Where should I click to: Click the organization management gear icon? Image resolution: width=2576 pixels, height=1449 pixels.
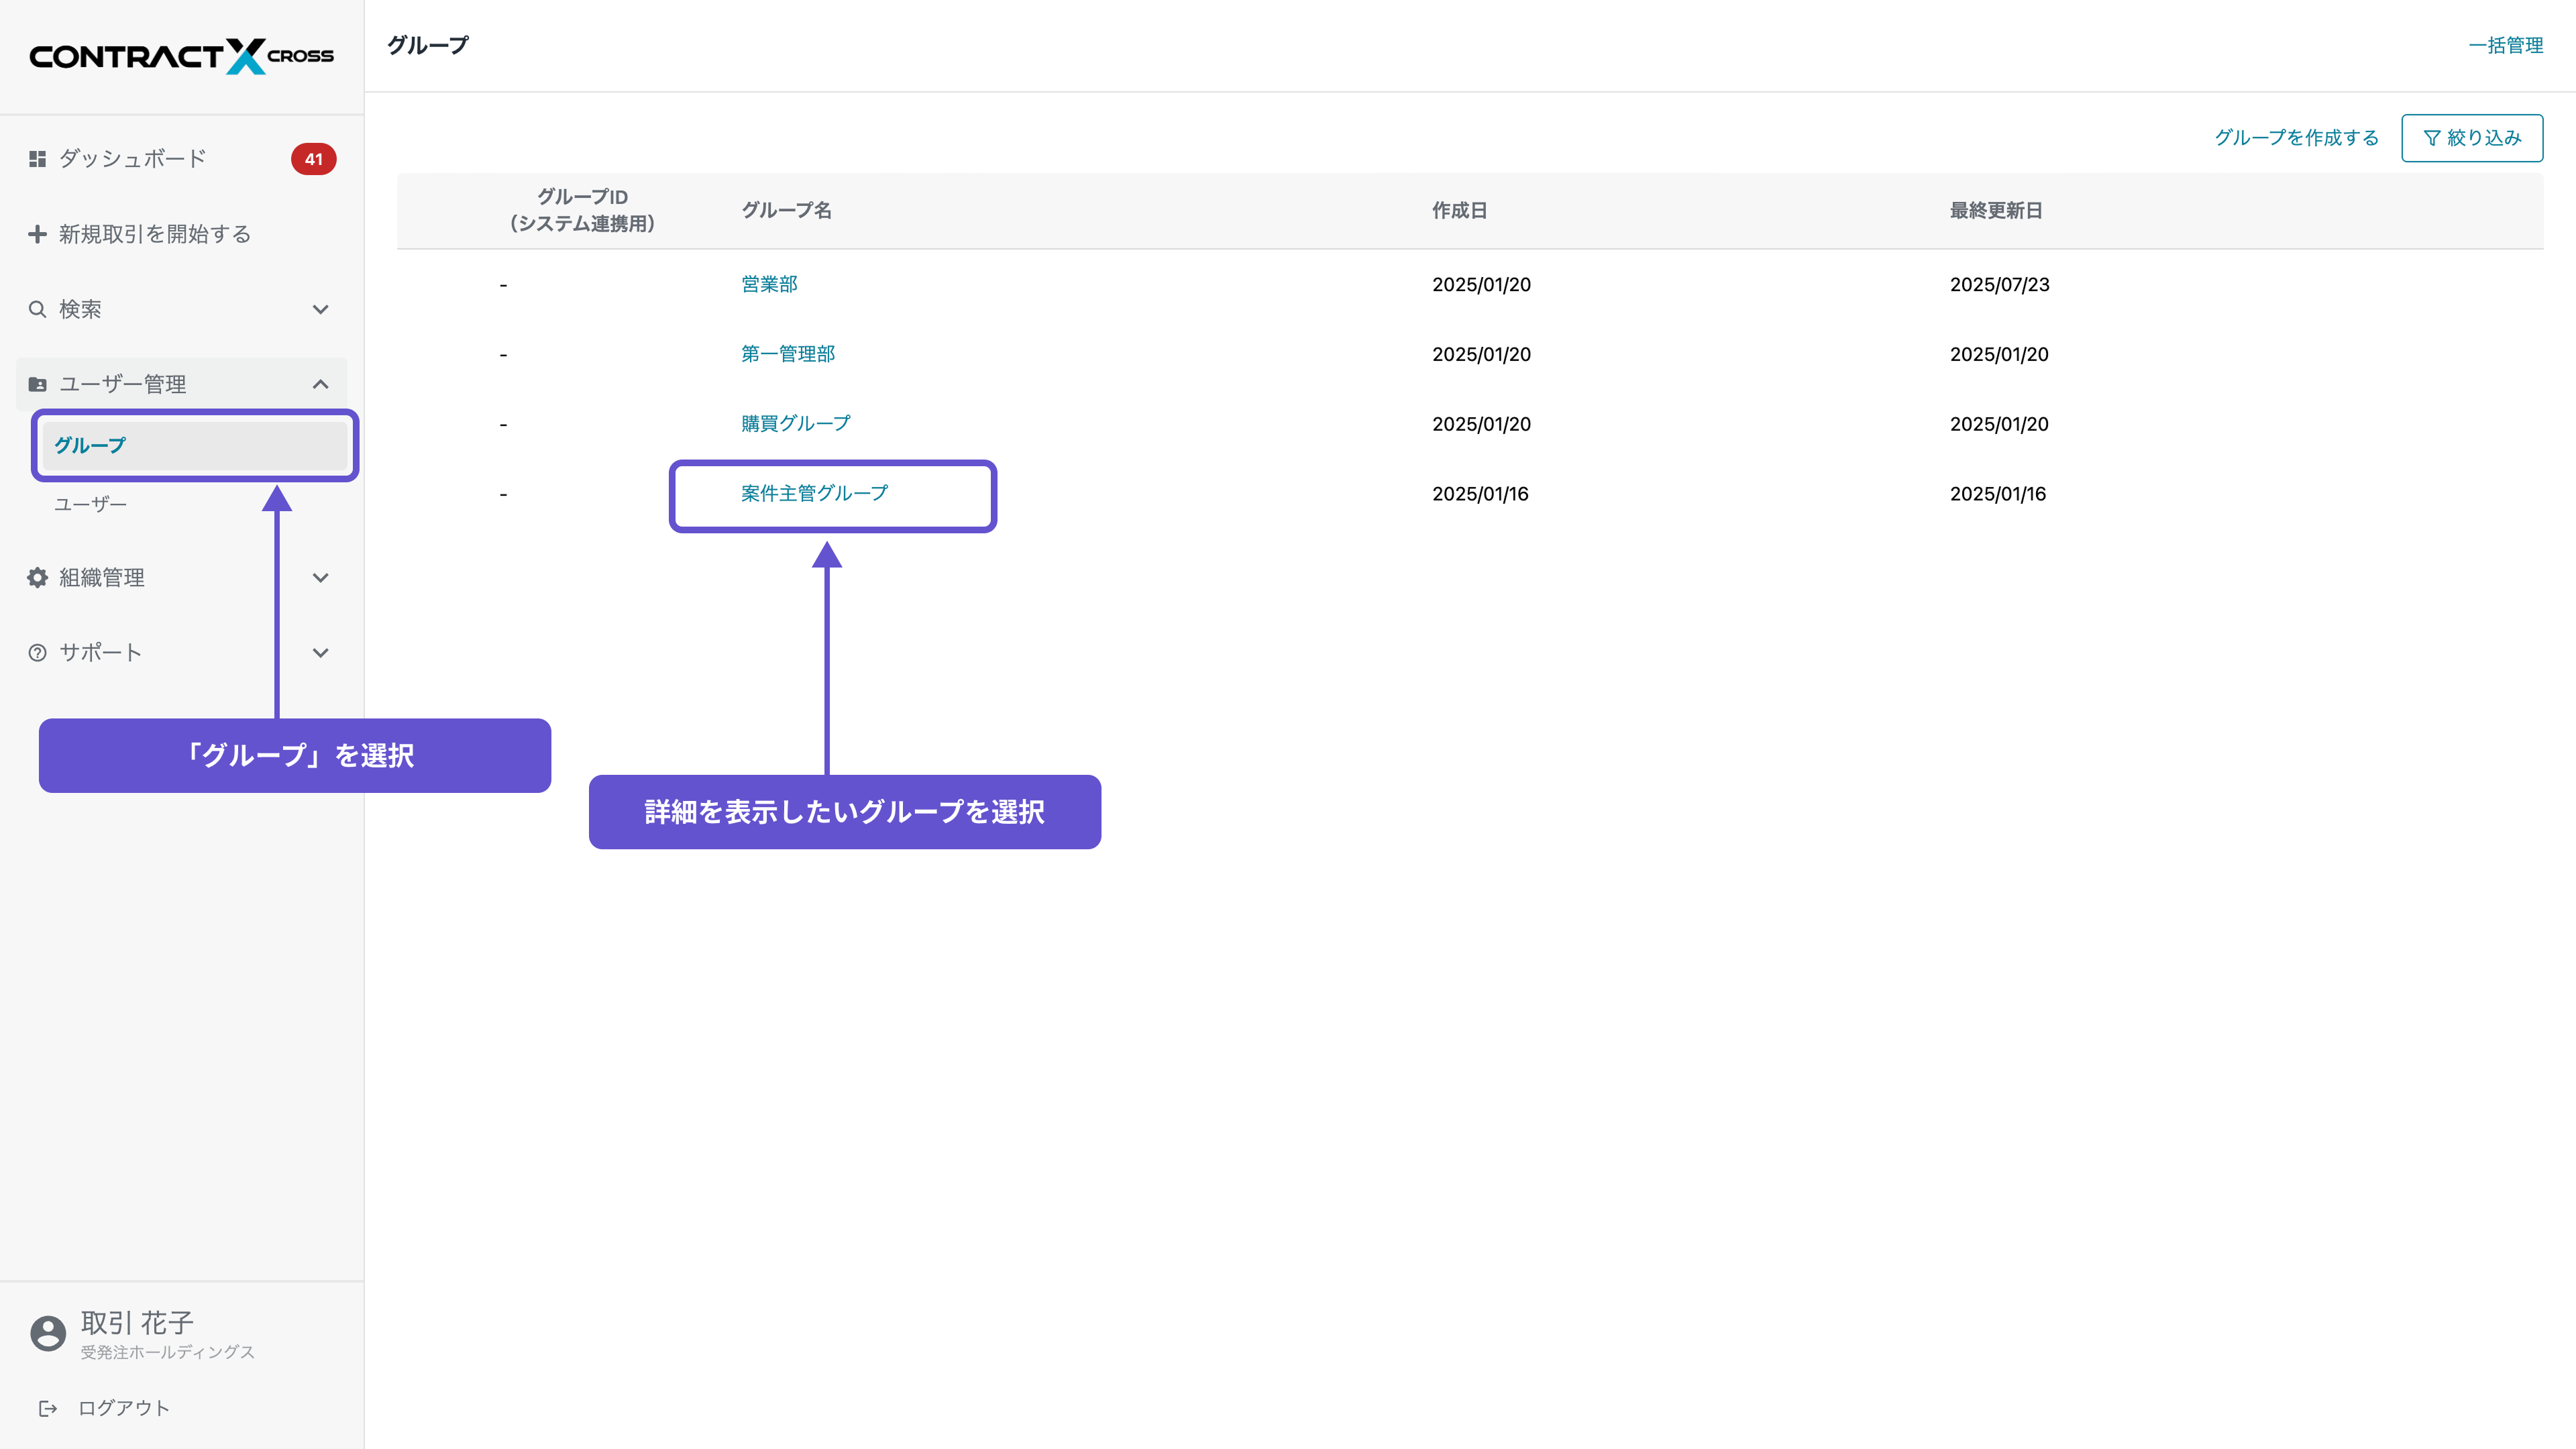37,578
